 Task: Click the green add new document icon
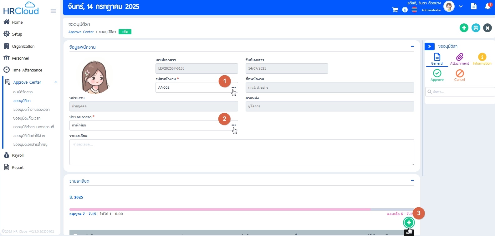click(464, 28)
